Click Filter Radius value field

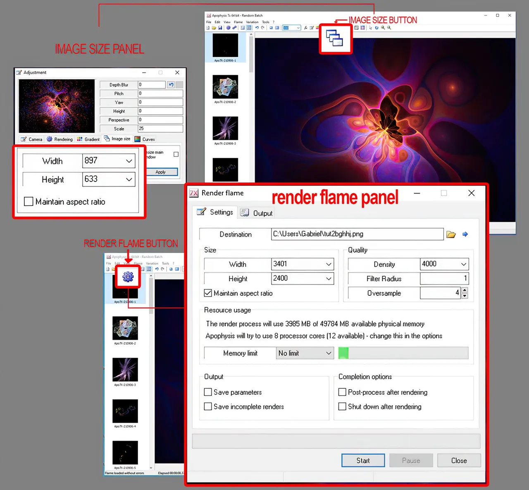click(444, 279)
